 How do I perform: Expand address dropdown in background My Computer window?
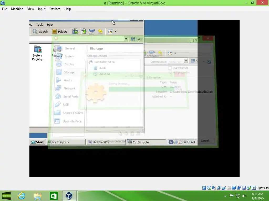pyautogui.click(x=186, y=60)
